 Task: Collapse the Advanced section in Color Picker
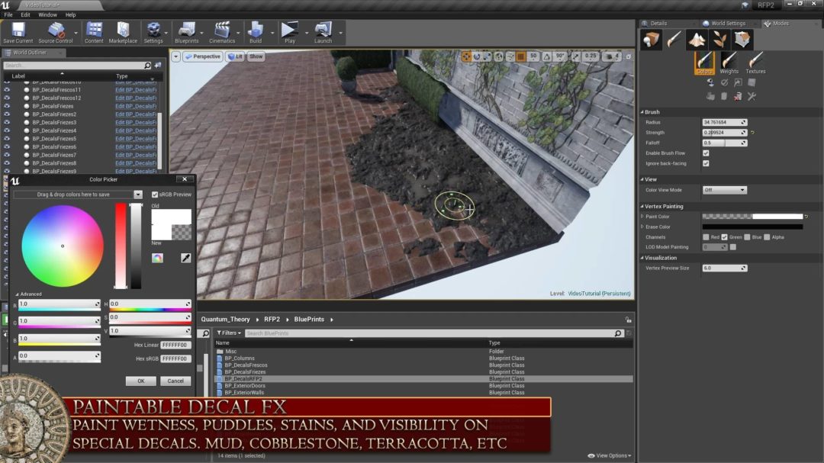17,294
